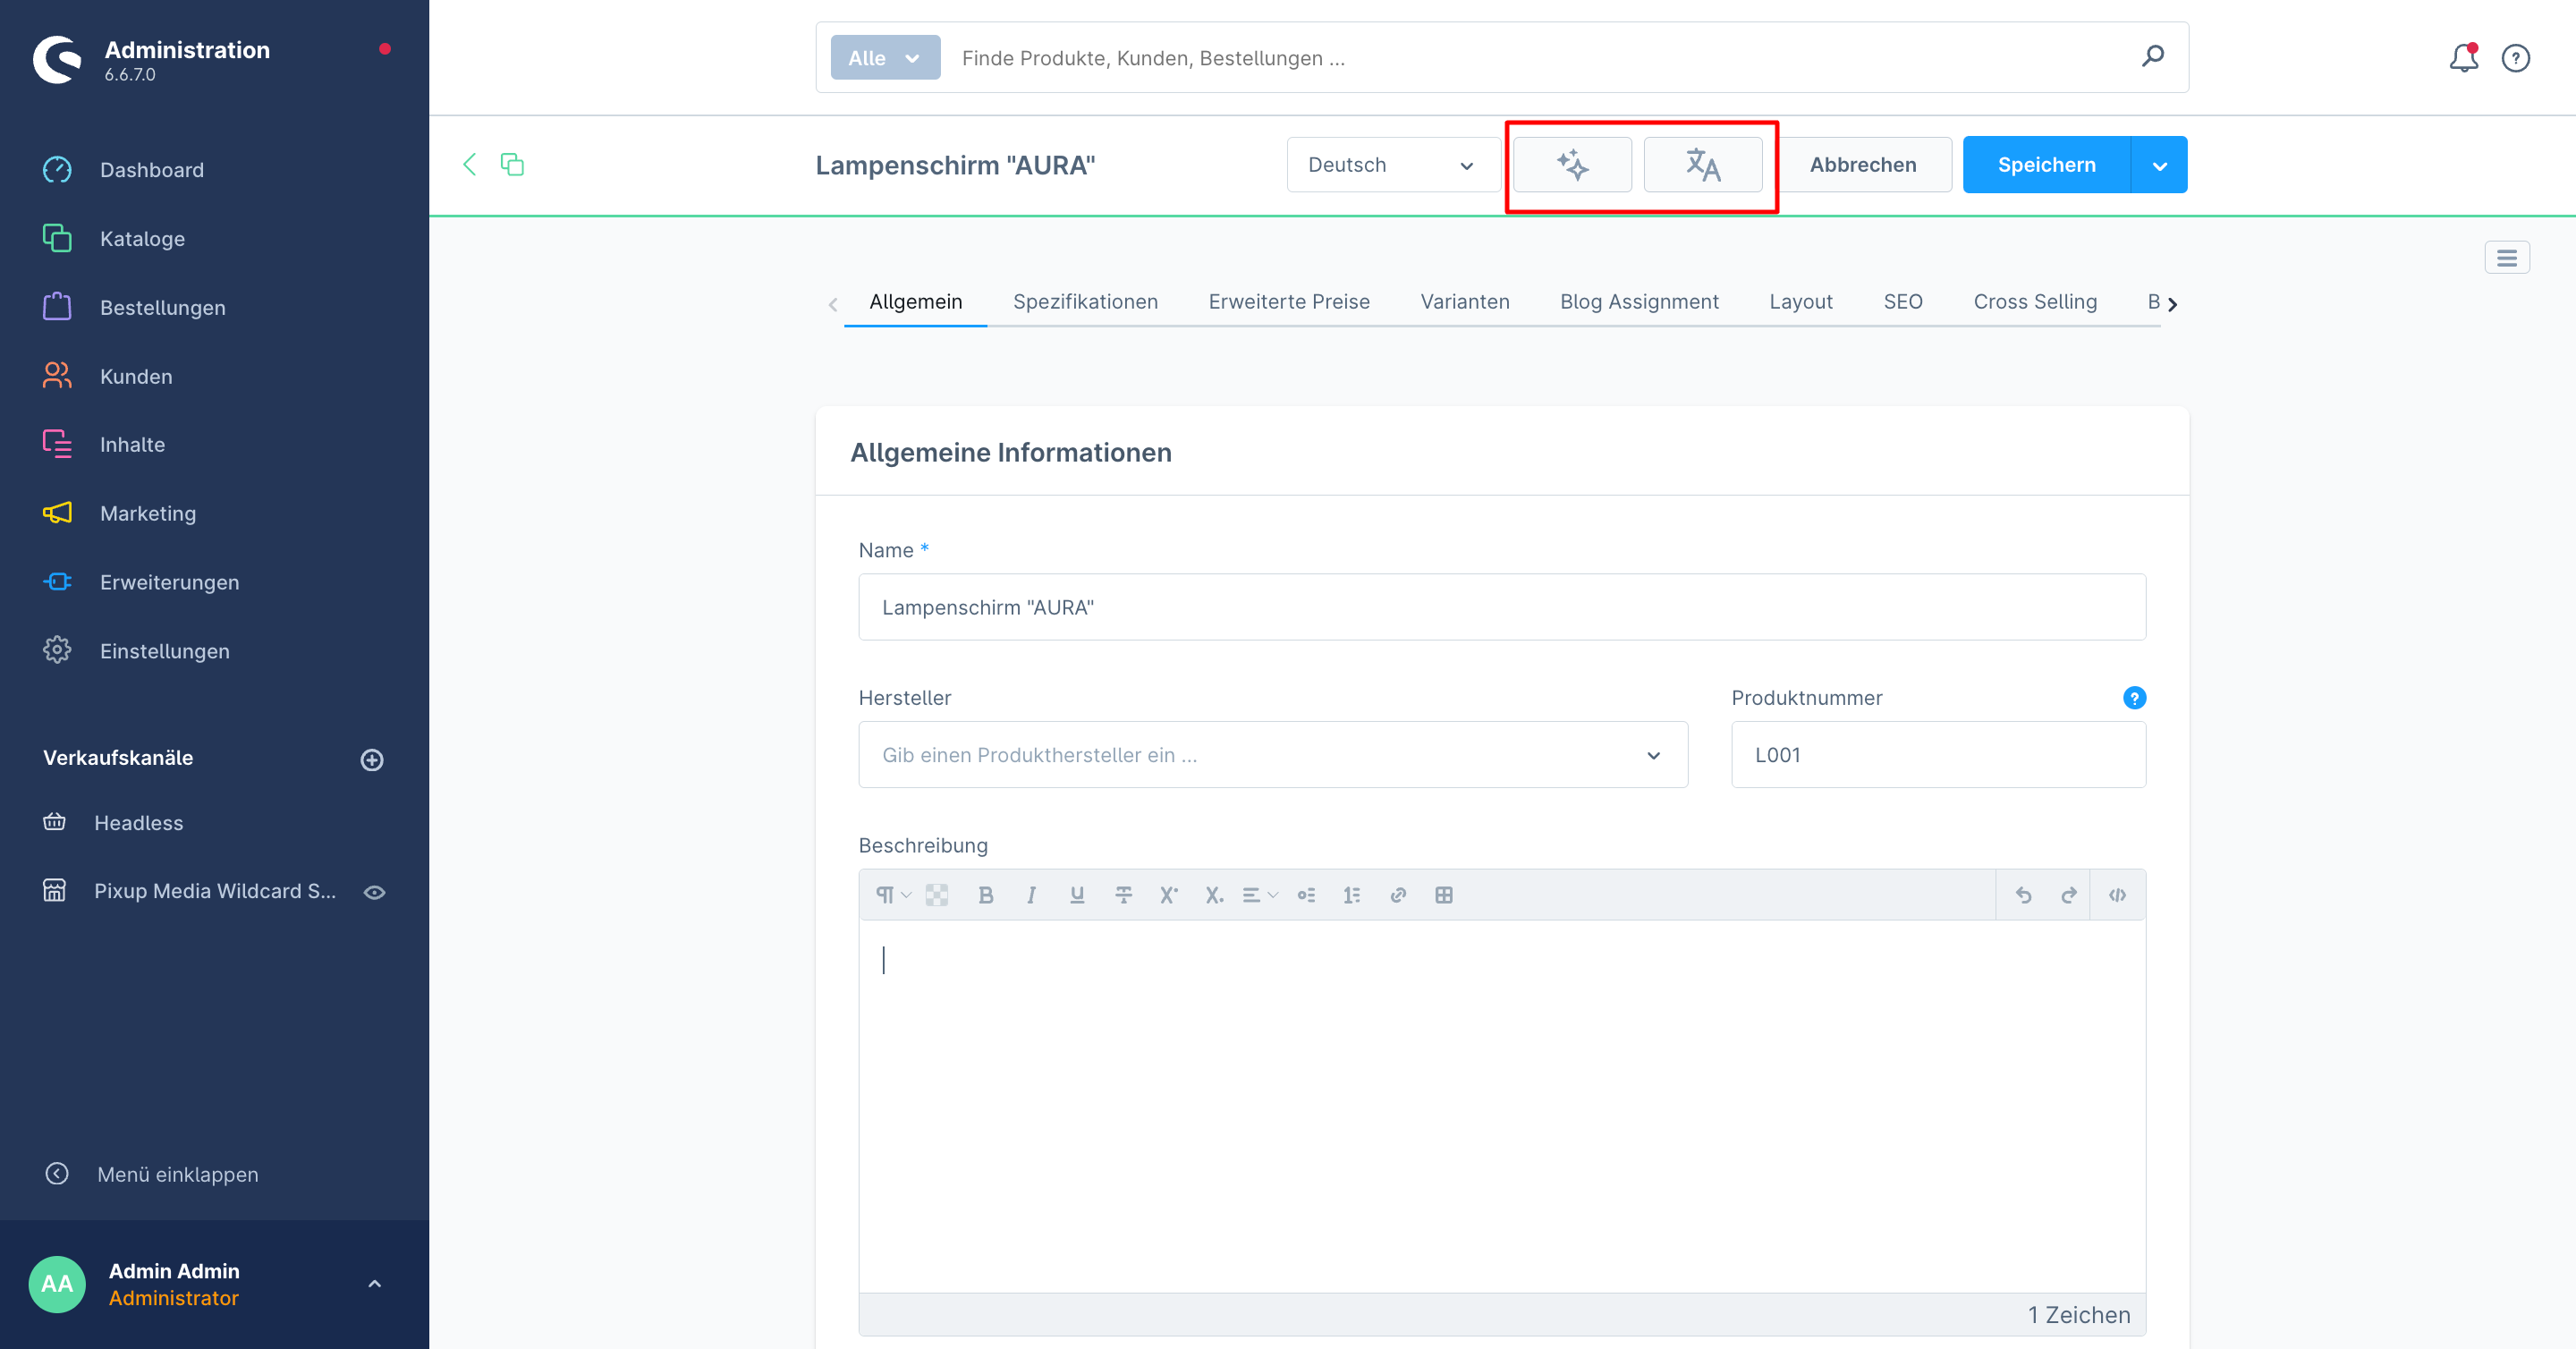Insert link in description editor
This screenshot has width=2576, height=1349.
click(1398, 895)
